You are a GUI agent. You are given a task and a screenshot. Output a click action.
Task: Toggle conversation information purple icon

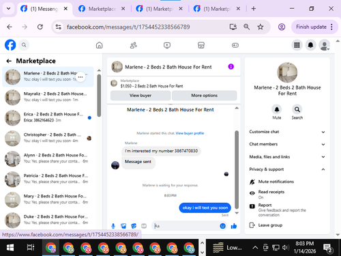(x=231, y=67)
